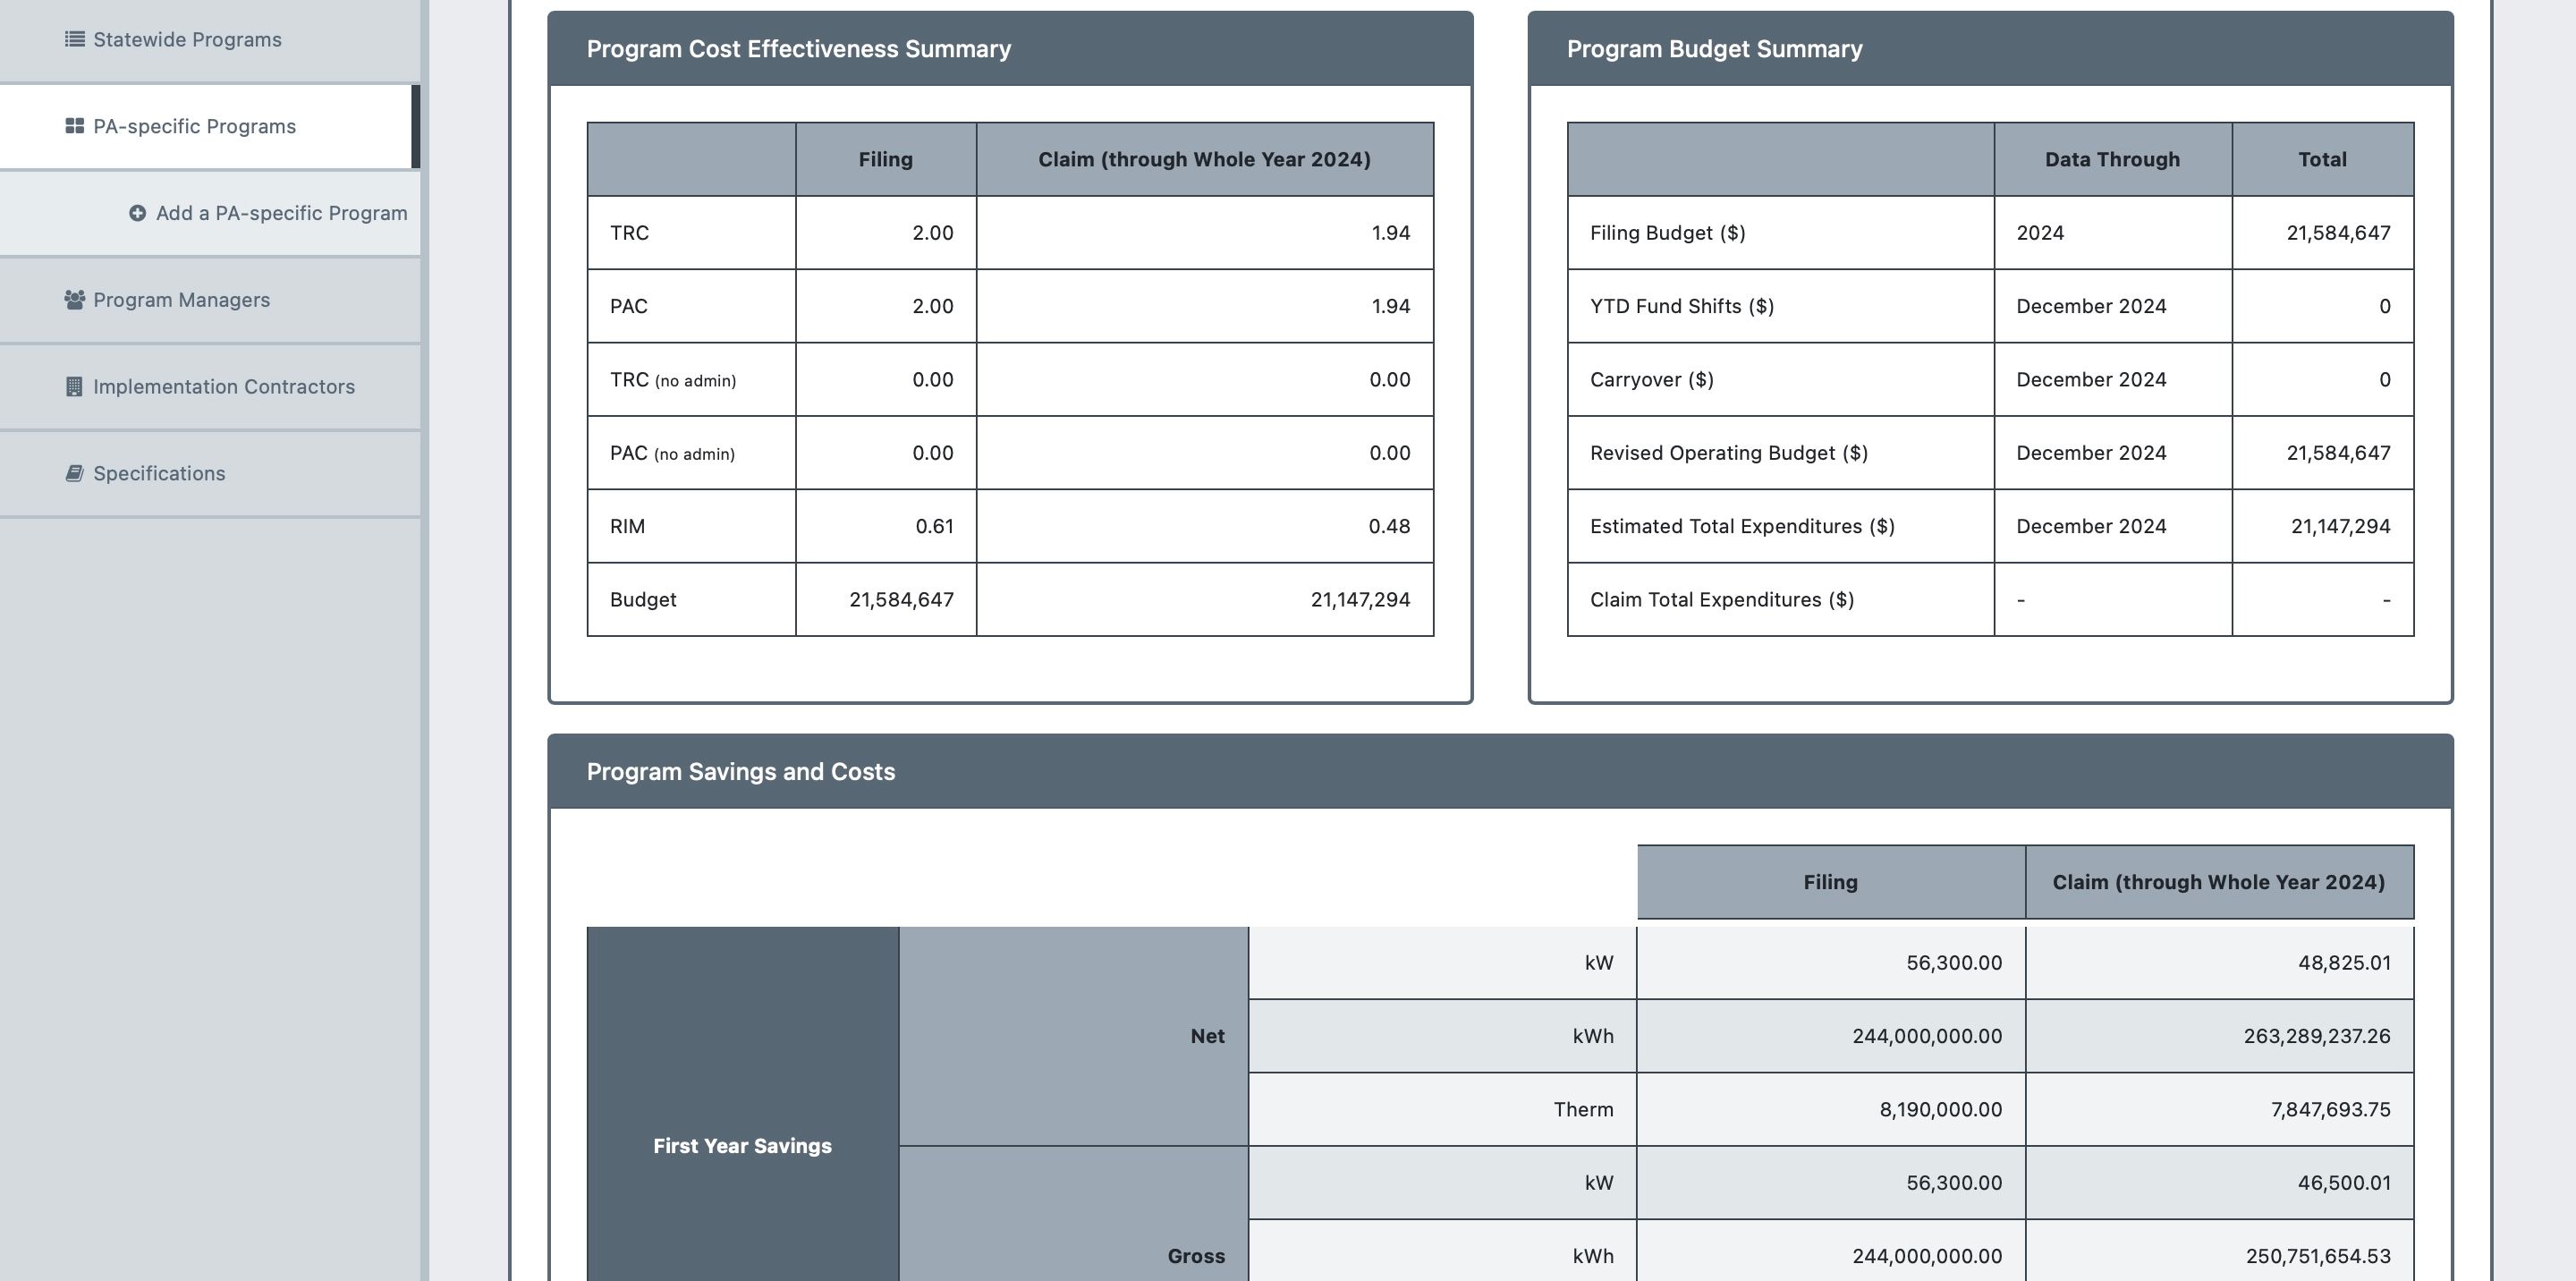
Task: Click the PA-specific Programs grid icon
Action: click(74, 126)
